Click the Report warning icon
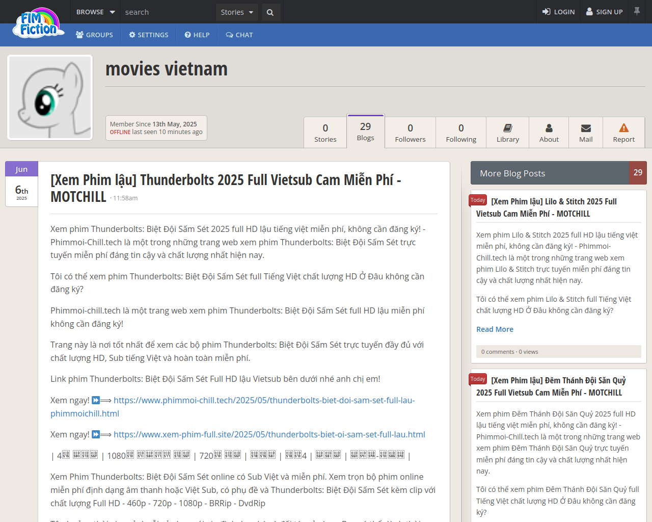This screenshot has width=652, height=522. 624,128
